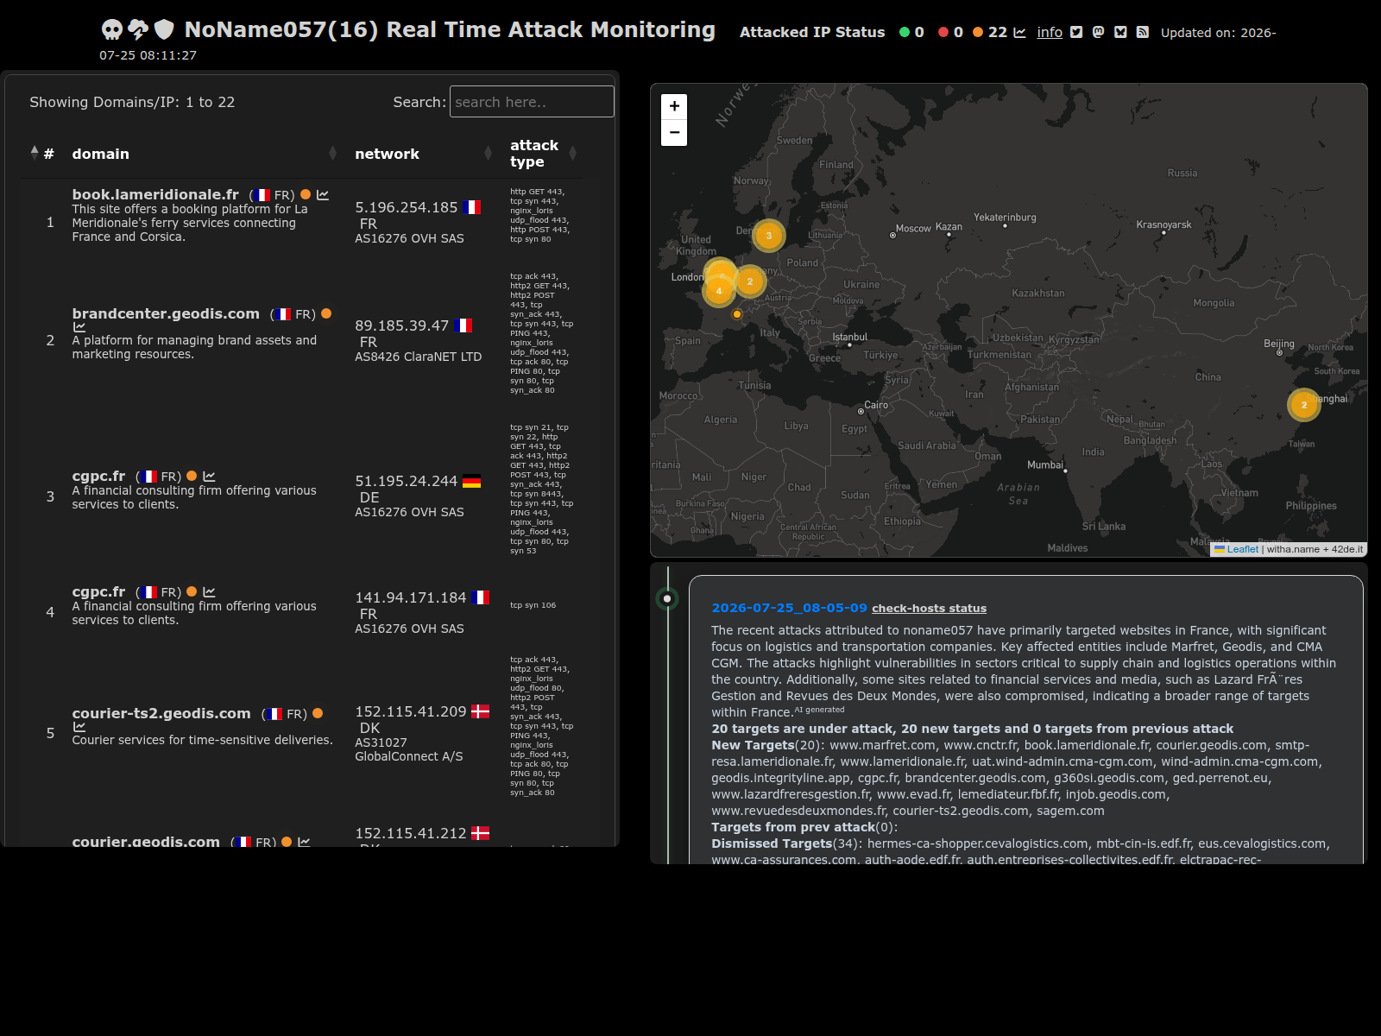This screenshot has width=1381, height=1036.
Task: Click the IP address 51.195.24.244
Action: coord(407,481)
